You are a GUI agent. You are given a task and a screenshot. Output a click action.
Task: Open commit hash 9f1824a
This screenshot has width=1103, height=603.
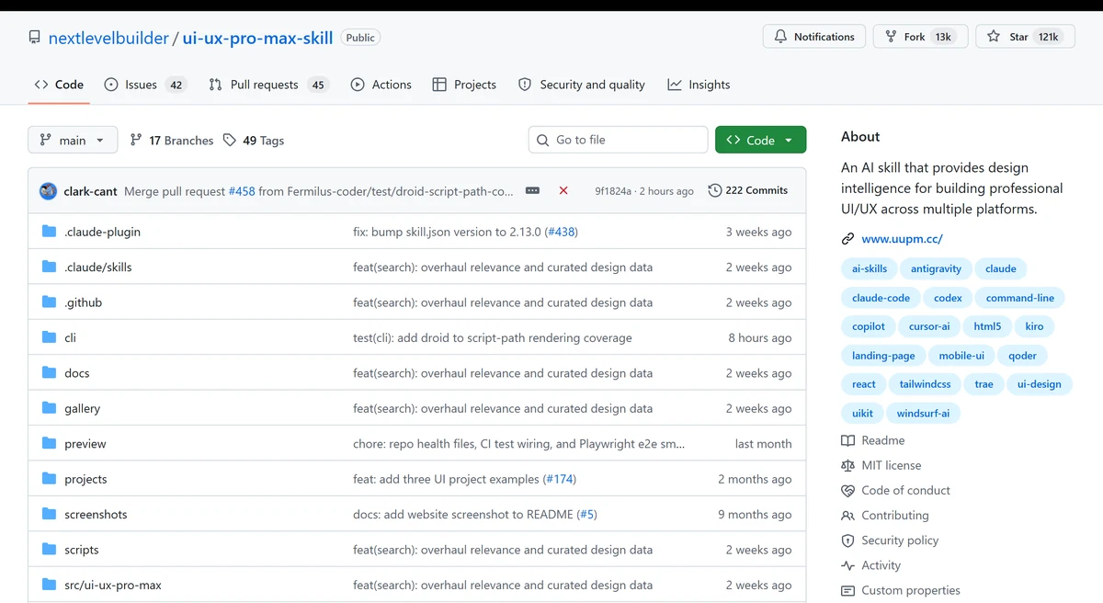(x=613, y=191)
